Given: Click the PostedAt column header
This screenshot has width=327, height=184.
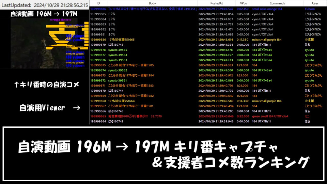Looking at the screenshot, I should [217, 3].
